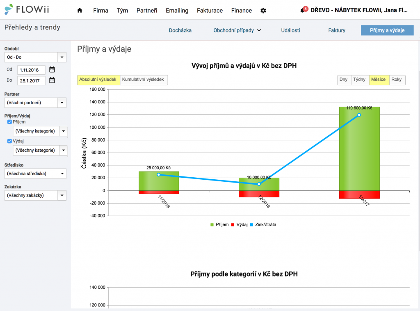Open the Zakázka dropdown
The image size is (420, 311).
point(35,195)
